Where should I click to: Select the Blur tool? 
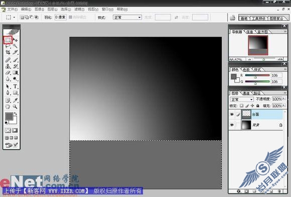(x=8, y=79)
